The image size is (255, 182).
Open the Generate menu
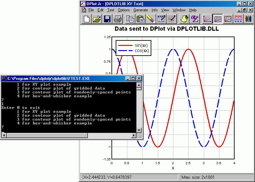(141, 10)
